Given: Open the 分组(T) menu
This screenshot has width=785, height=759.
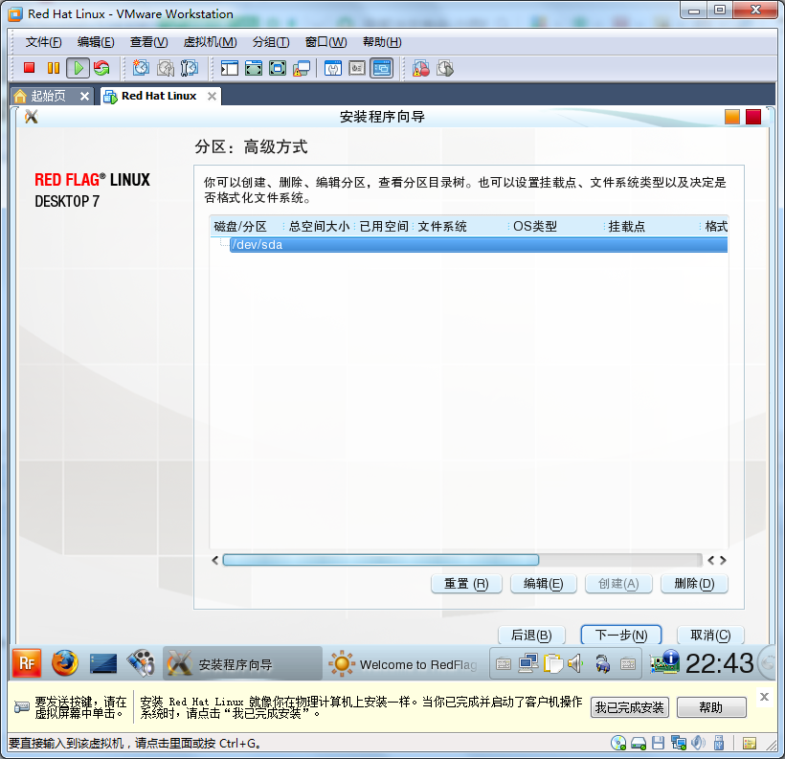Looking at the screenshot, I should [271, 42].
